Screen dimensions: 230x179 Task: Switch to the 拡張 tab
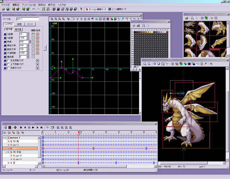(19, 24)
